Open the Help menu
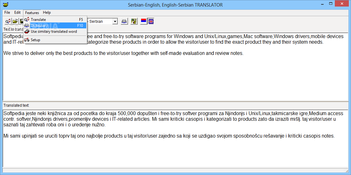351x175 pixels. [x=47, y=12]
